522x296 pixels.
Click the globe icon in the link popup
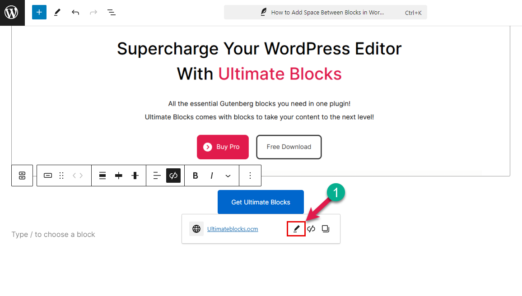pos(196,229)
